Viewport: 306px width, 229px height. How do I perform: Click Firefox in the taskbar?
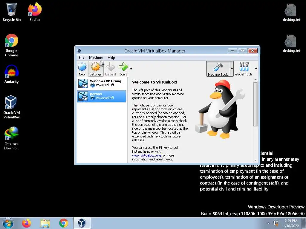tap(27, 223)
